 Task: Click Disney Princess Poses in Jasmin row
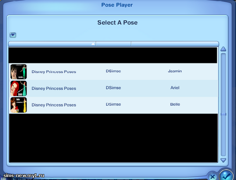[54, 72]
